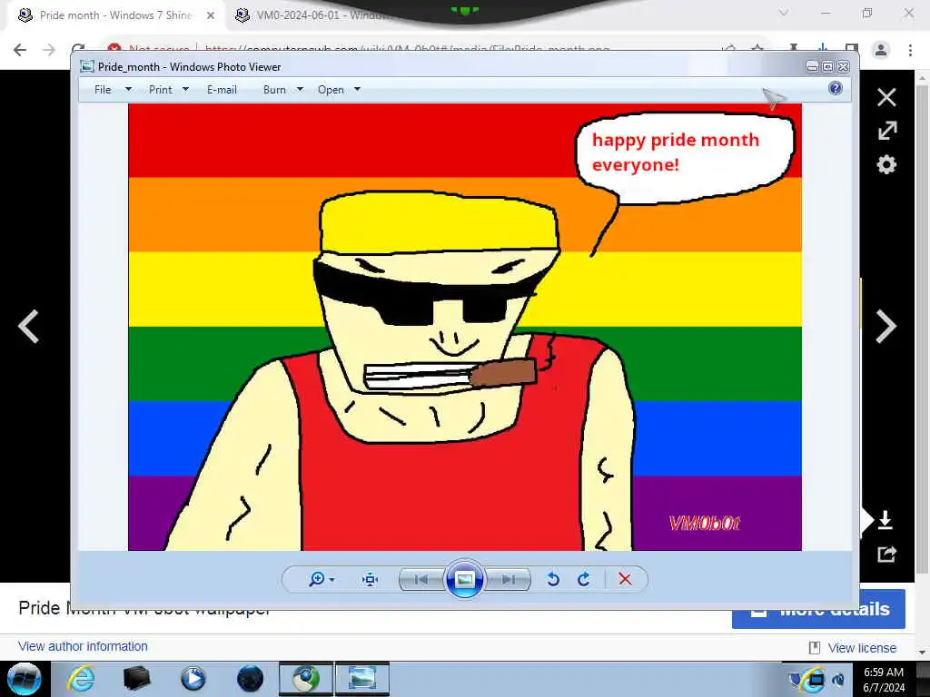The width and height of the screenshot is (930, 697).
Task: Expand the Print dropdown arrow
Action: click(185, 90)
